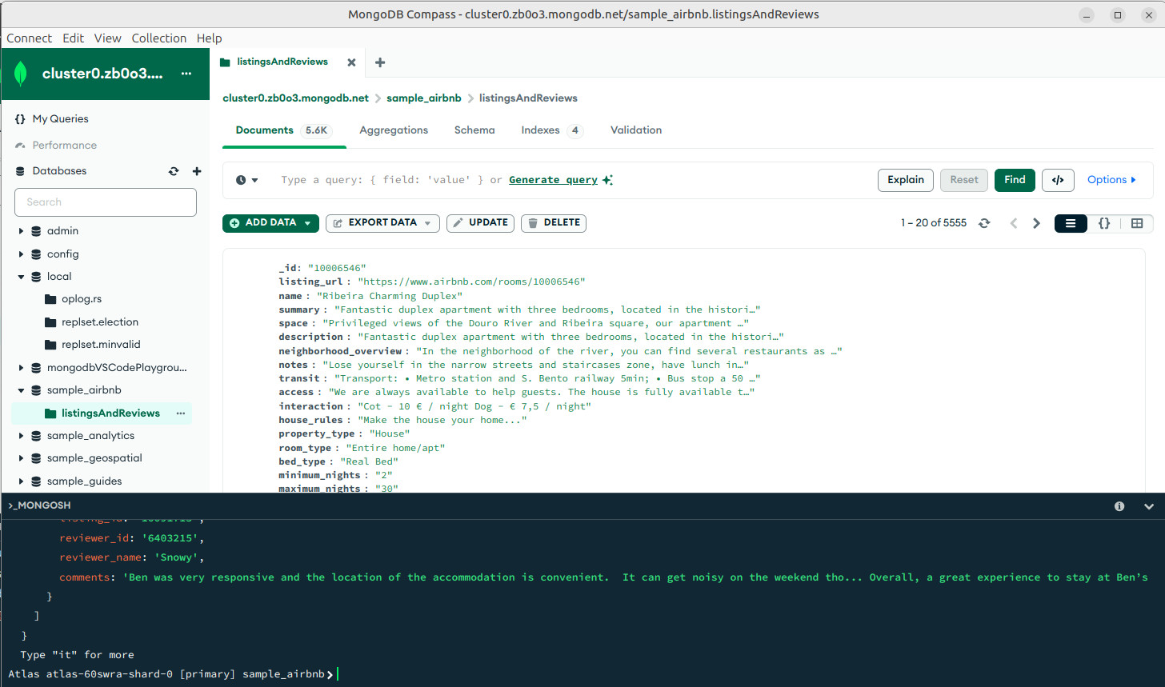Refresh the databases list
Image resolution: width=1165 pixels, height=687 pixels.
174,171
